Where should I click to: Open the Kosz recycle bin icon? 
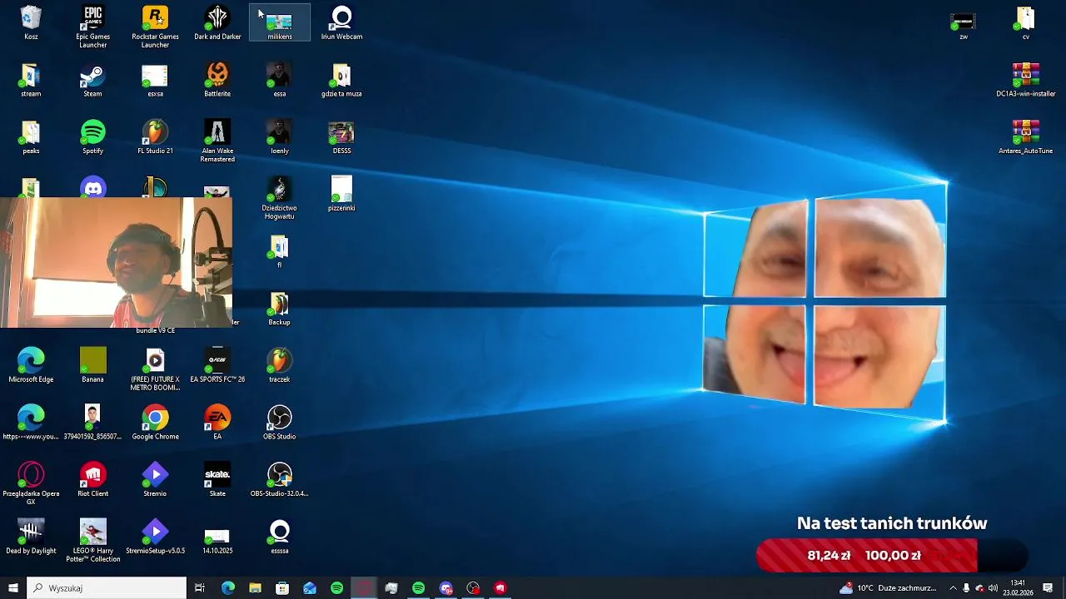[x=31, y=23]
